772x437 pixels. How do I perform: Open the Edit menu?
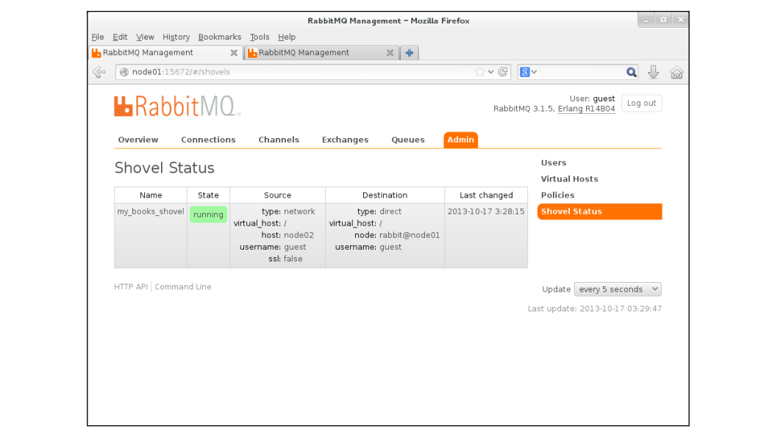(120, 37)
